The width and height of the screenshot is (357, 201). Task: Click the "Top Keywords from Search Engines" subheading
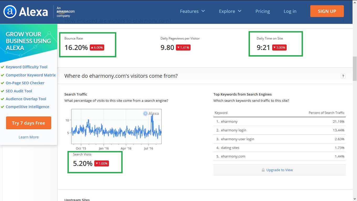coord(243,94)
